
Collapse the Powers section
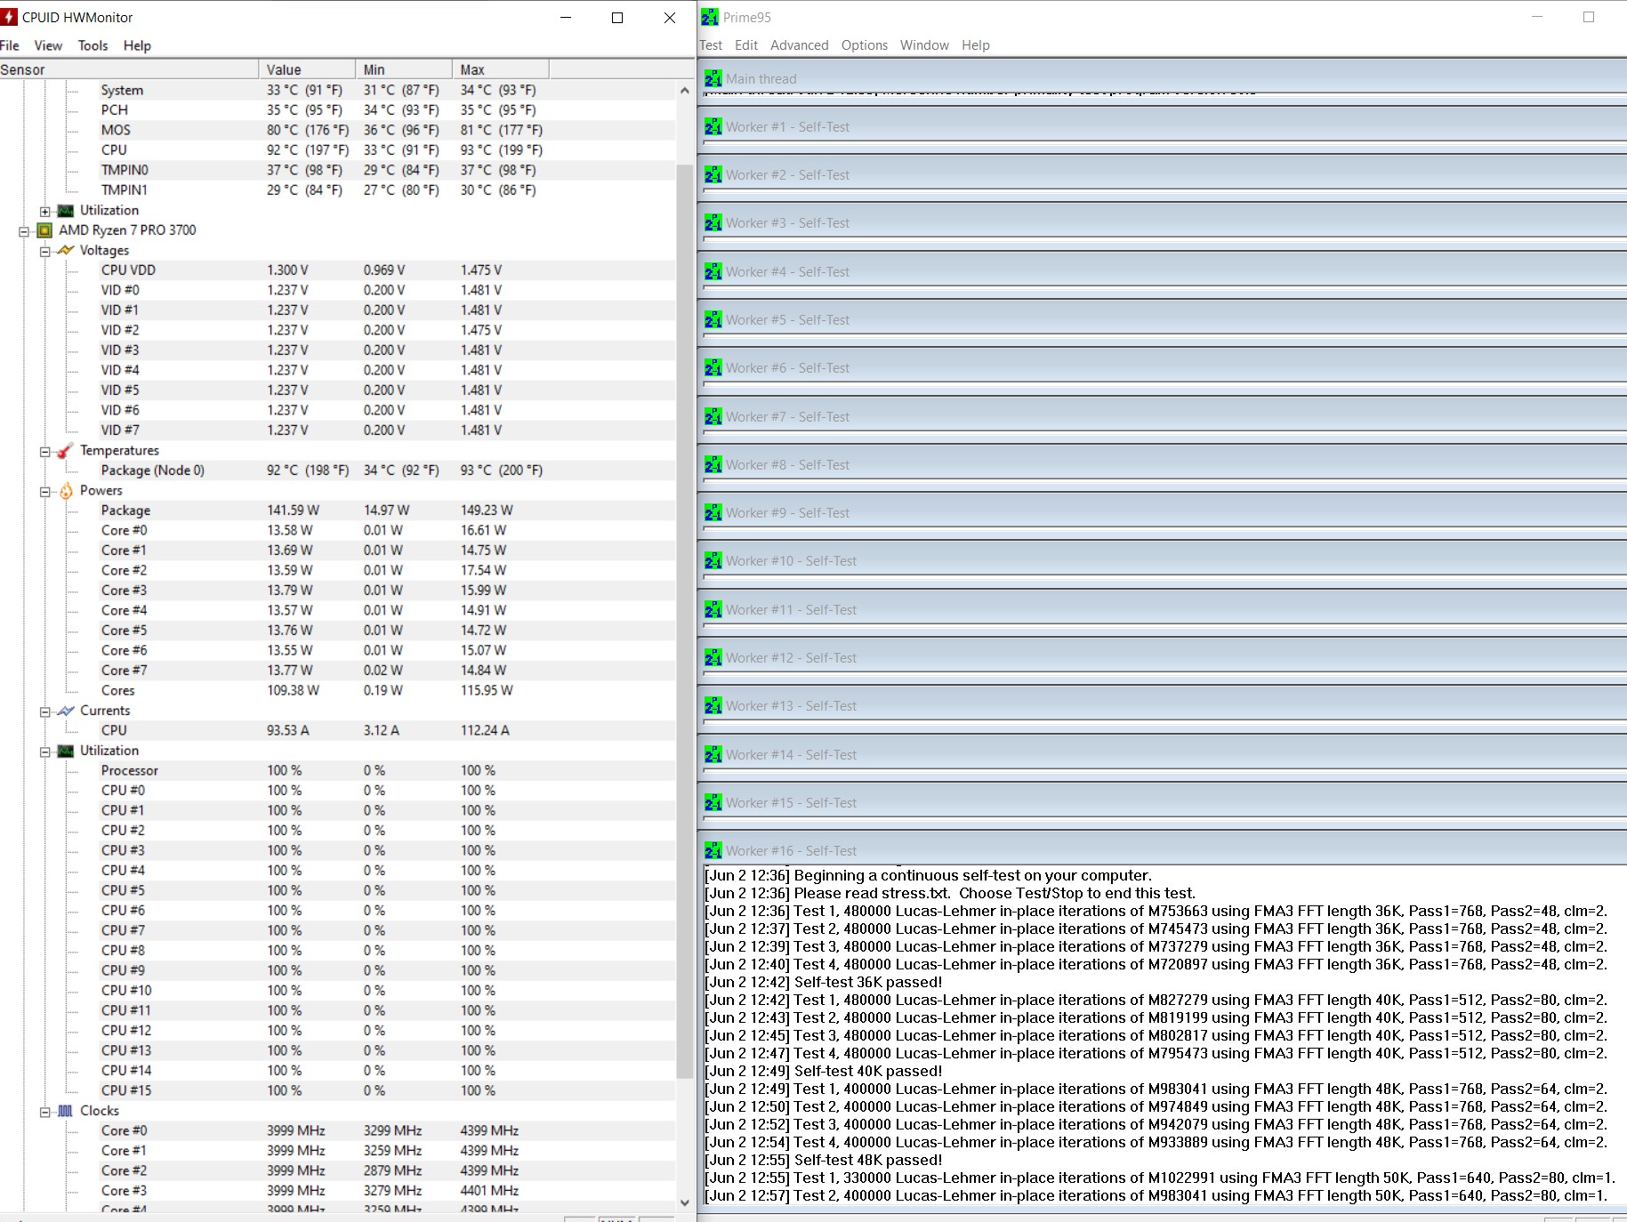tap(45, 491)
